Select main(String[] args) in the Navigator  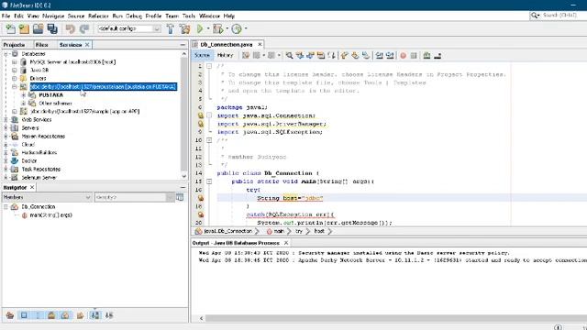point(51,215)
